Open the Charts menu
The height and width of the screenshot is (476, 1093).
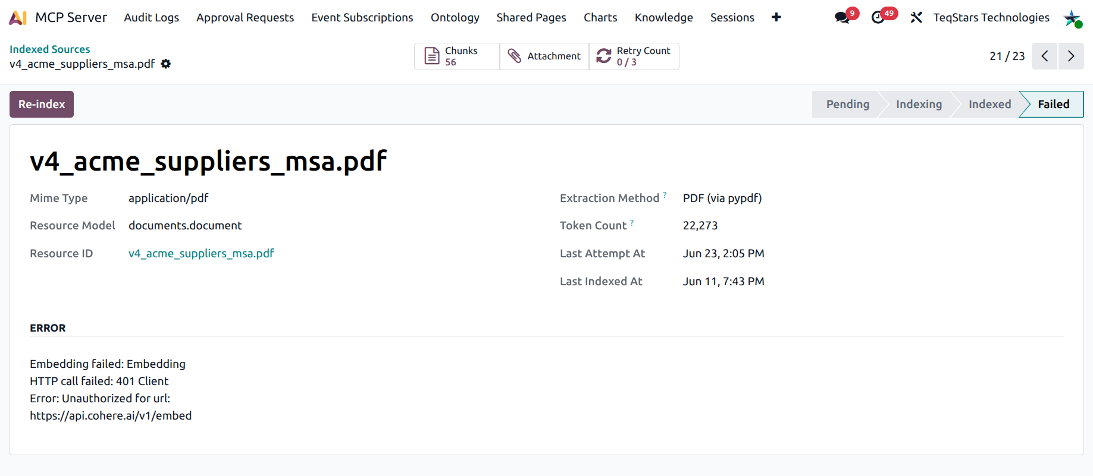(600, 18)
